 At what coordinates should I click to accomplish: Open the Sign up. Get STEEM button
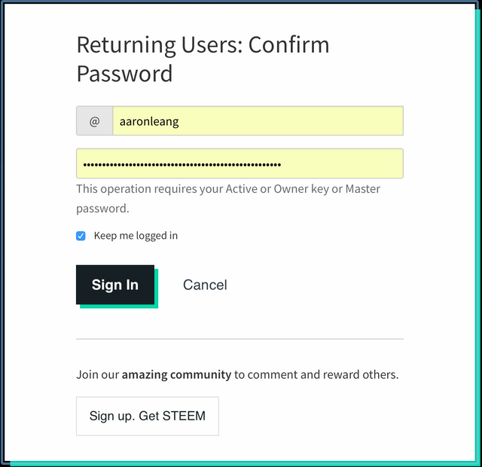(148, 416)
